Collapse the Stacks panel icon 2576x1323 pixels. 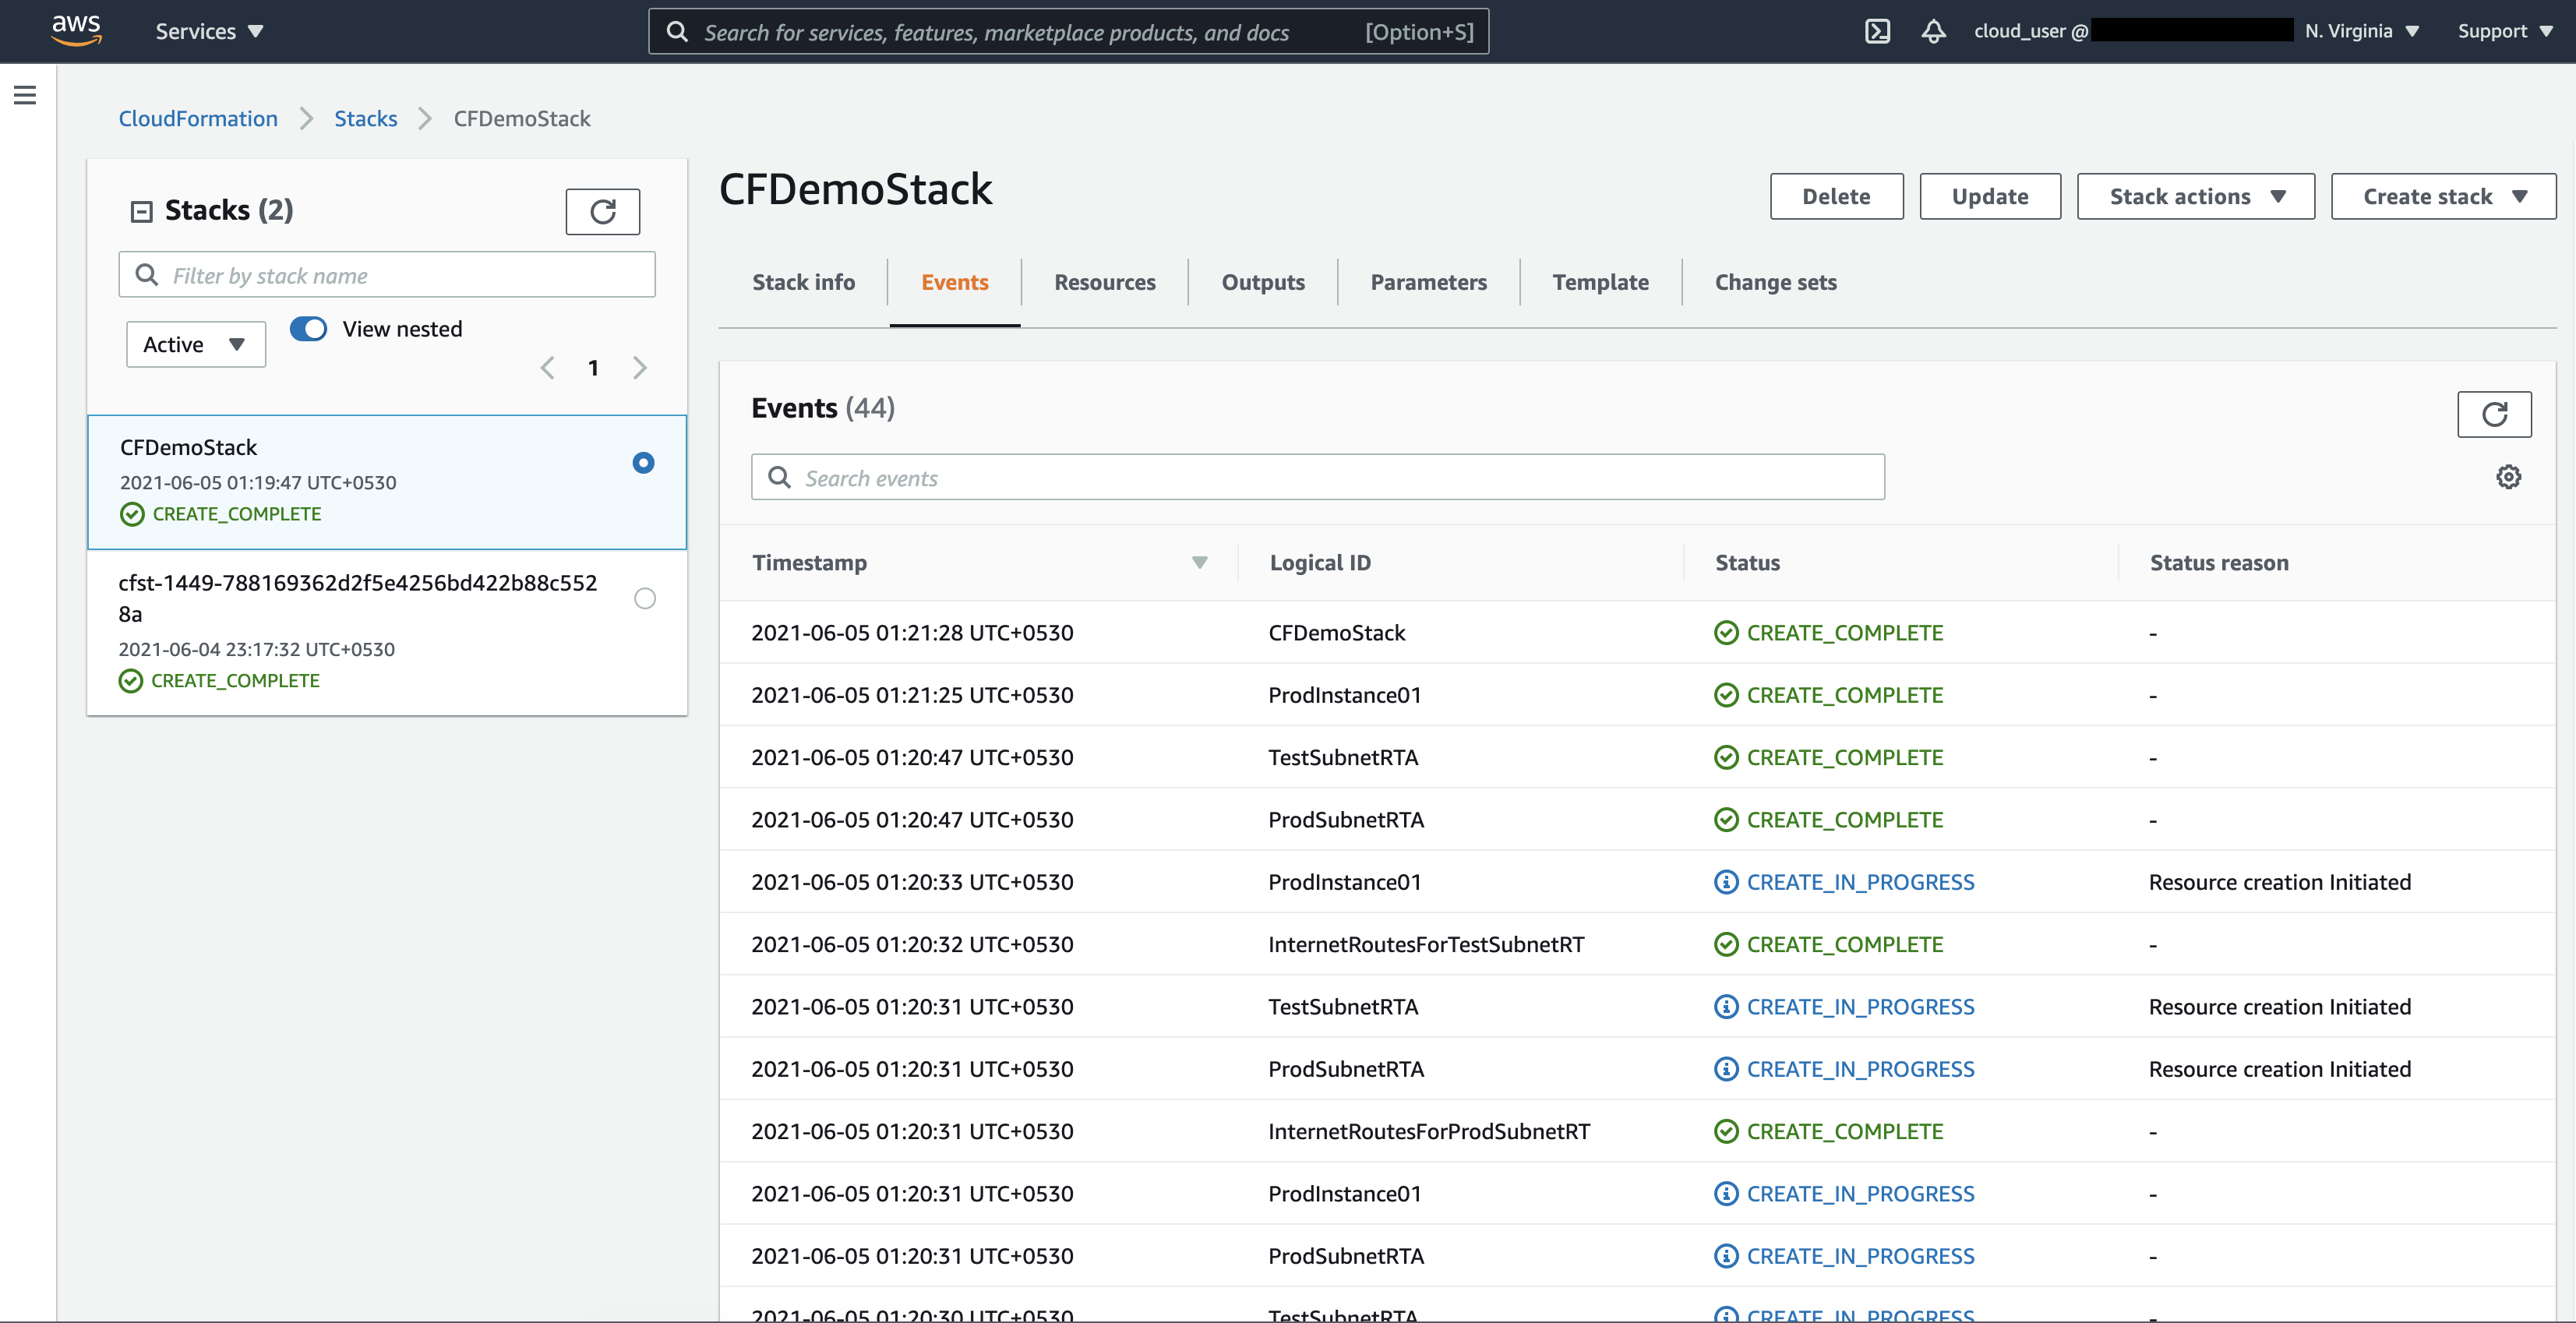click(x=141, y=211)
